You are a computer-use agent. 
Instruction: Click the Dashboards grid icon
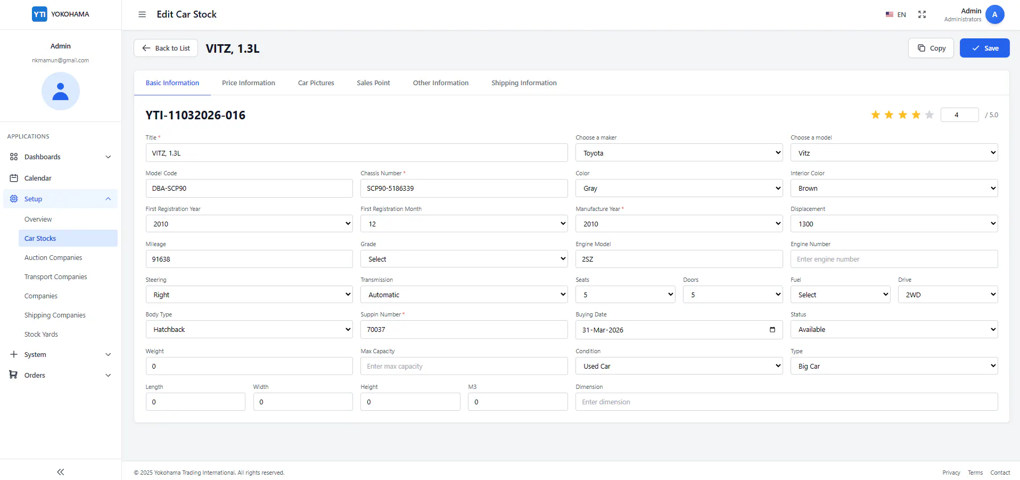(14, 157)
